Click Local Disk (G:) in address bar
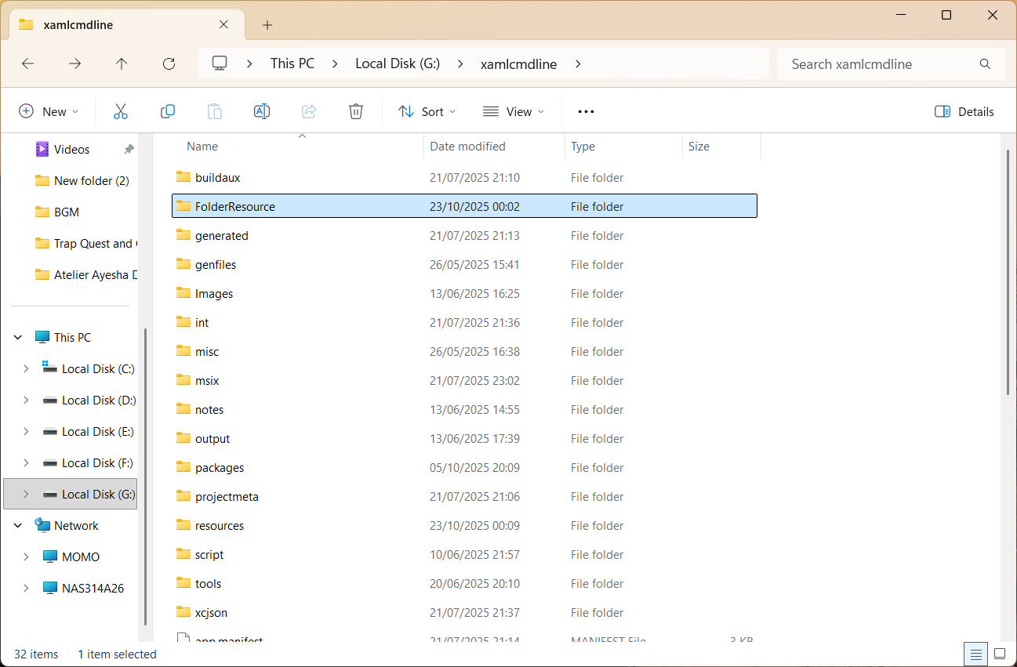 [x=398, y=64]
